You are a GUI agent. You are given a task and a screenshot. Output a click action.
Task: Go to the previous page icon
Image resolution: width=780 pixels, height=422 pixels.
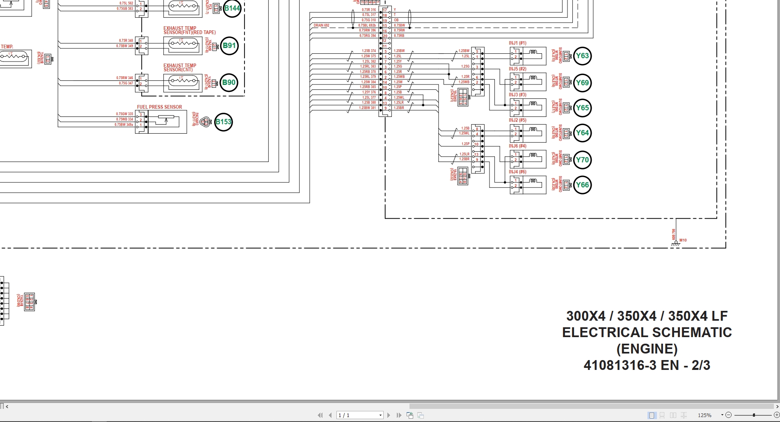click(330, 415)
